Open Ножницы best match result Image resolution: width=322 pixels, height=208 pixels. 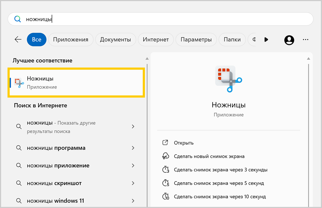(76, 83)
